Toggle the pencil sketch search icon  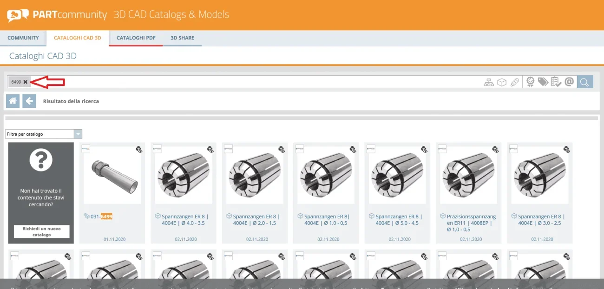[514, 82]
